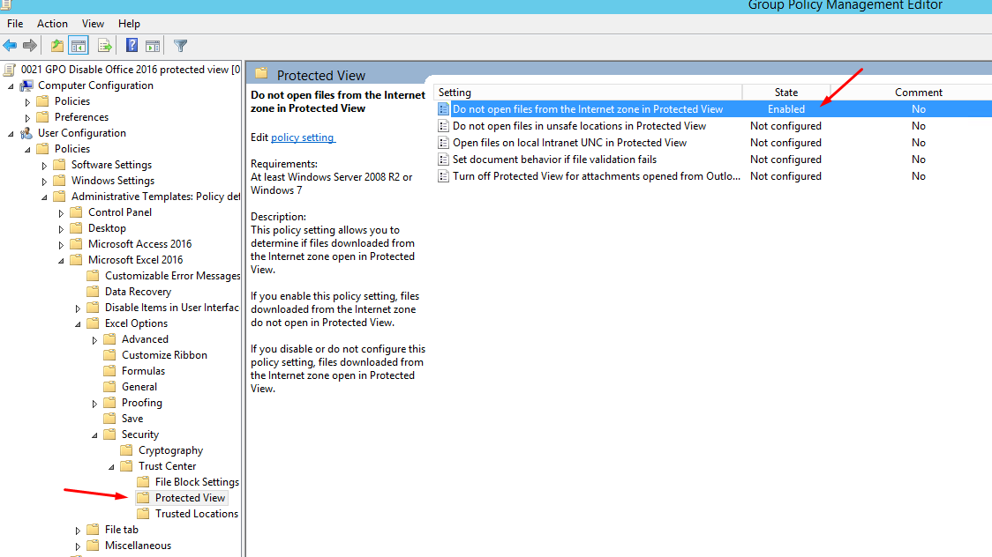Click policy icon of Outlook attachments setting

[444, 176]
